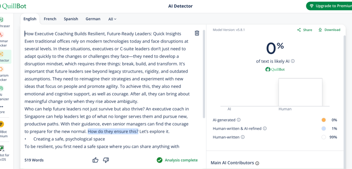The image size is (352, 169).
Task: Click info icon next to Human-written label
Action: (x=243, y=137)
